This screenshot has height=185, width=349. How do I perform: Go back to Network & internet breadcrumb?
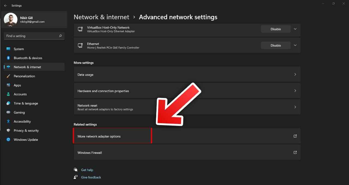click(101, 17)
